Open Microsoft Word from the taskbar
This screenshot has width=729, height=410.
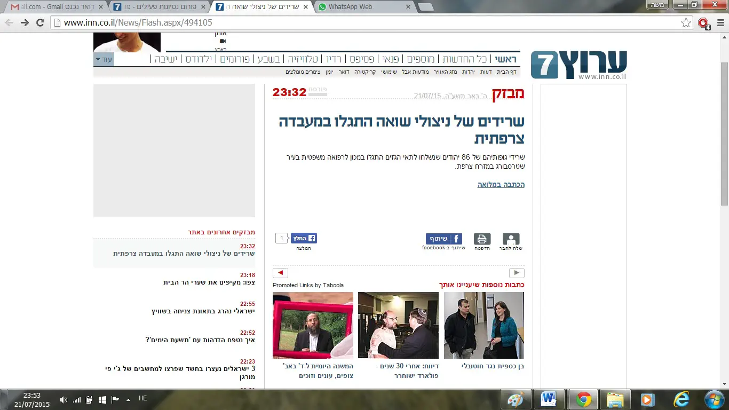[x=548, y=399]
